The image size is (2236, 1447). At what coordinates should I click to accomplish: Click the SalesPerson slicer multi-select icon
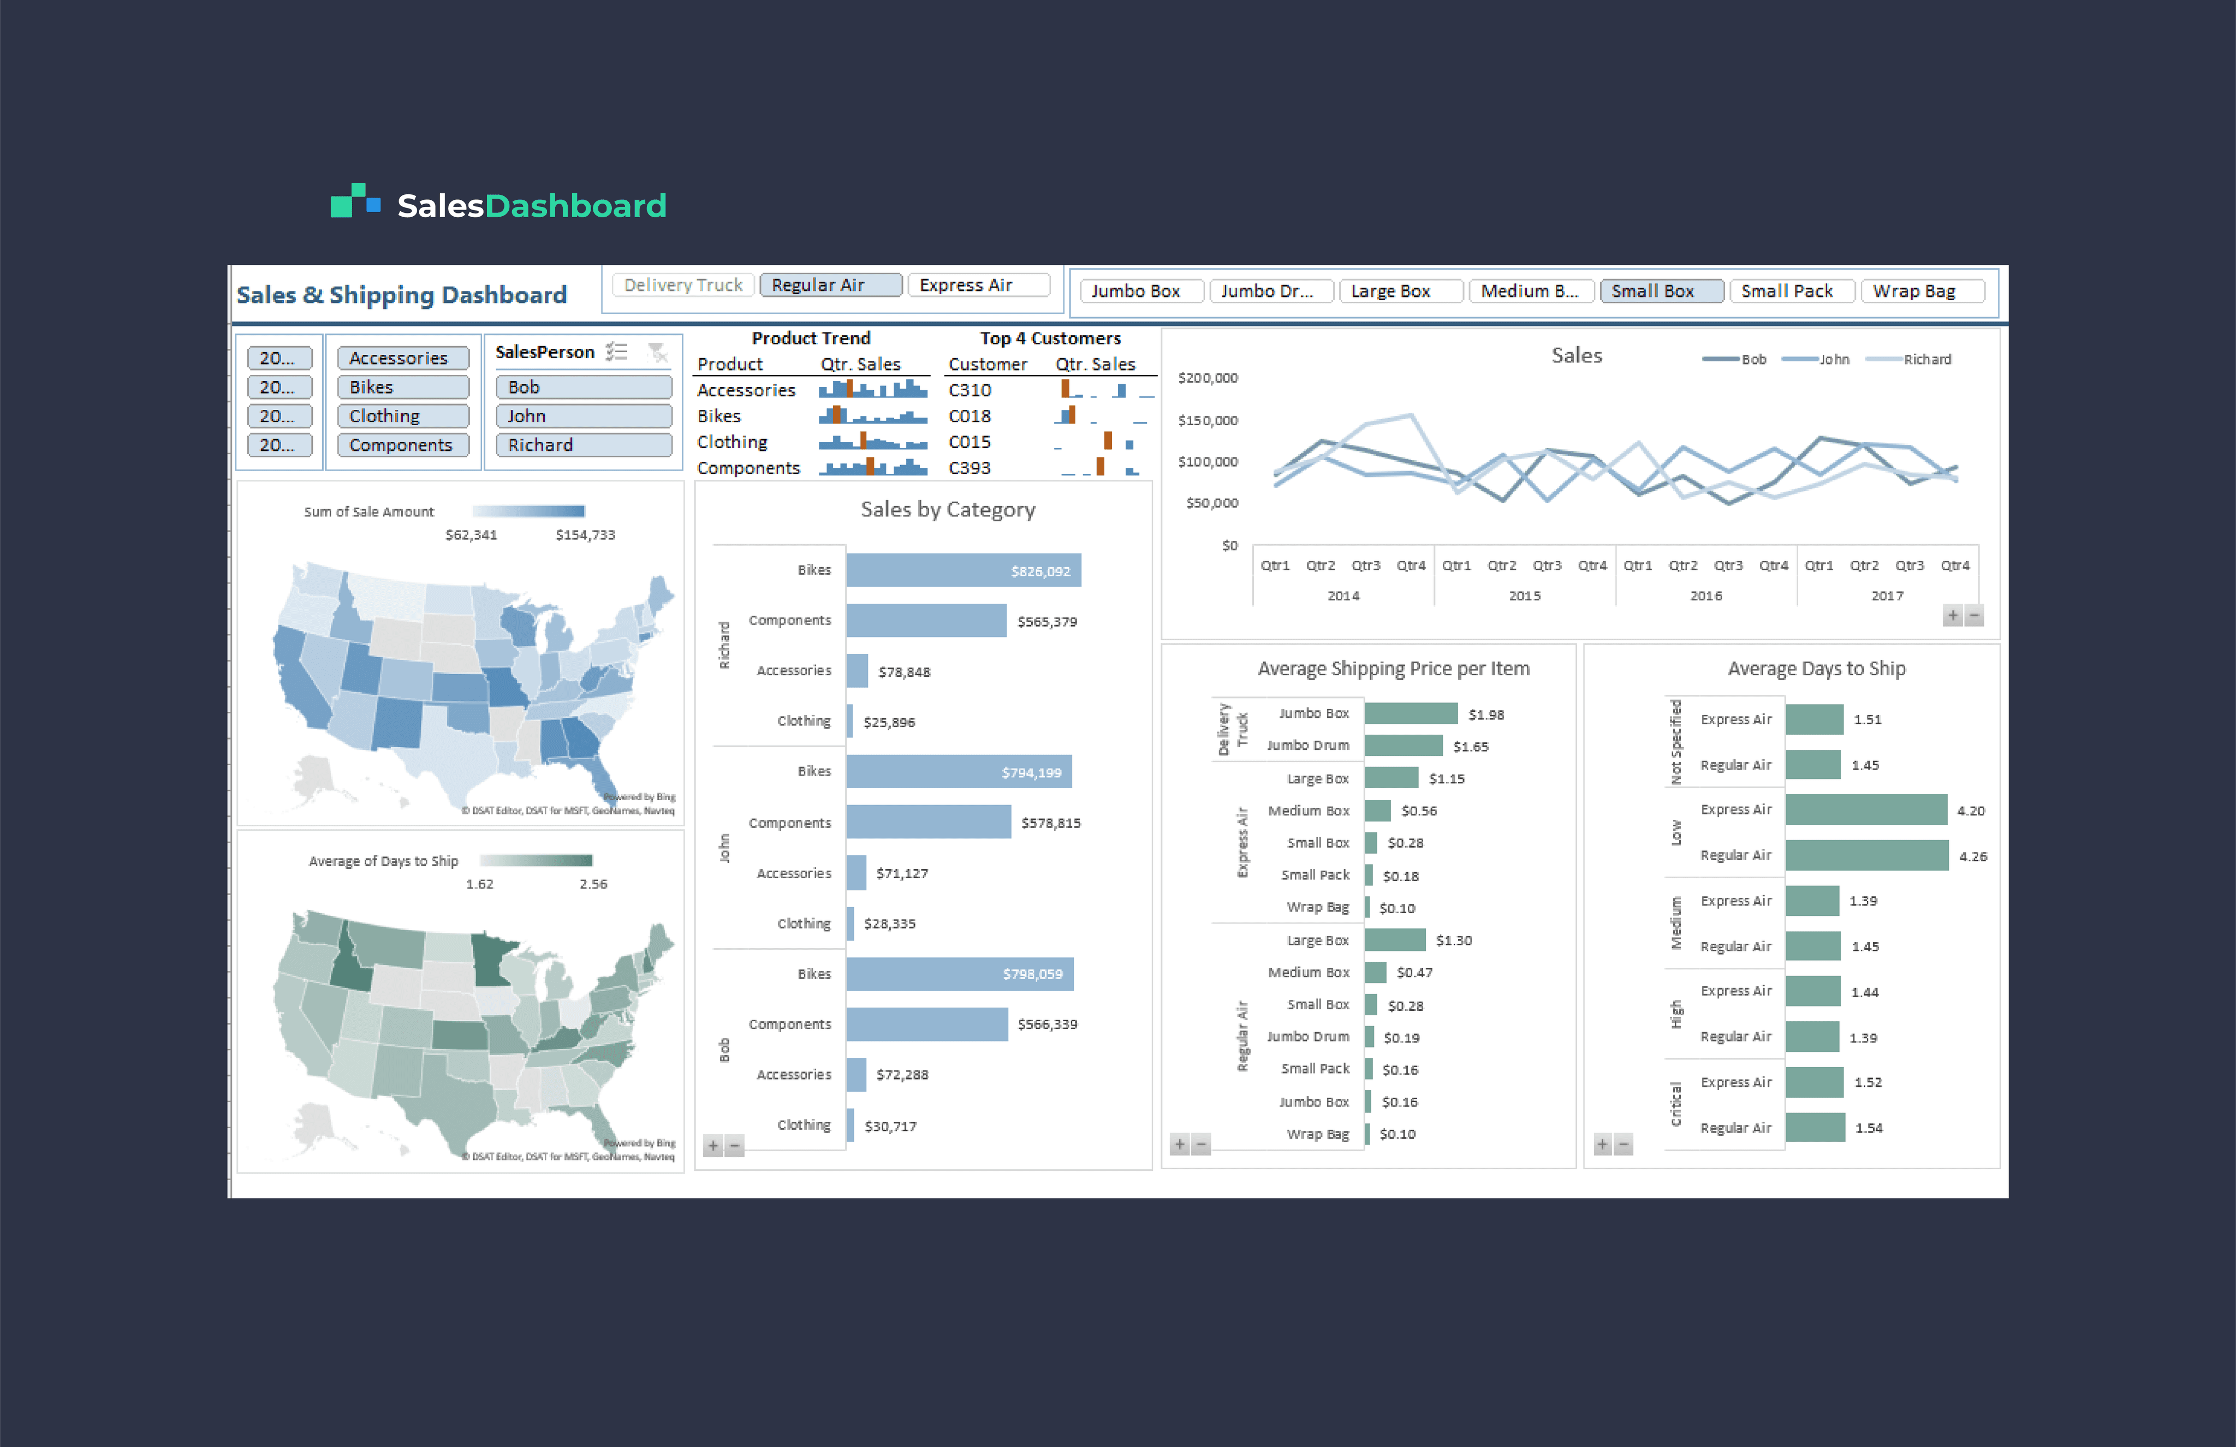[616, 352]
